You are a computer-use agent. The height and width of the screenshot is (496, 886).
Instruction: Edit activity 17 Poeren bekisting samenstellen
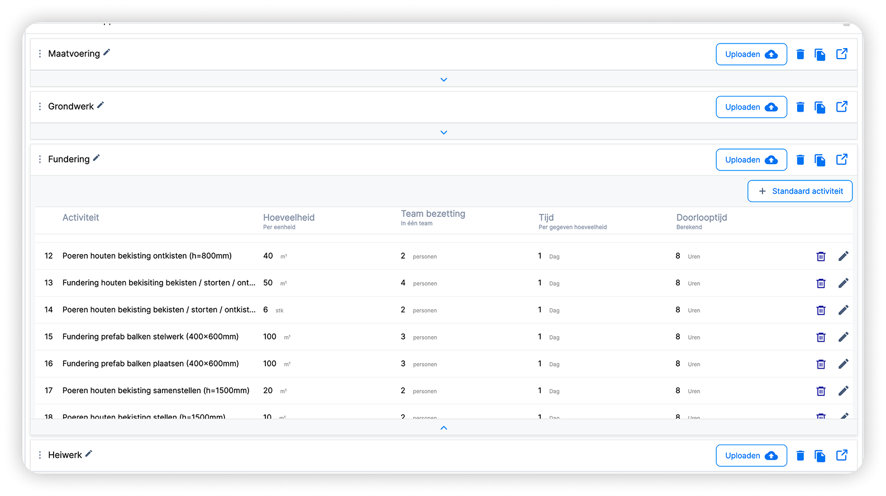[x=844, y=390]
